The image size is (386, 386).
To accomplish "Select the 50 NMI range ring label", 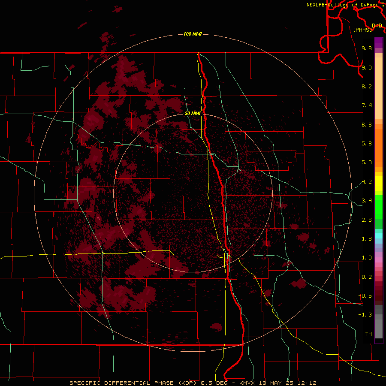I will 193,113.
